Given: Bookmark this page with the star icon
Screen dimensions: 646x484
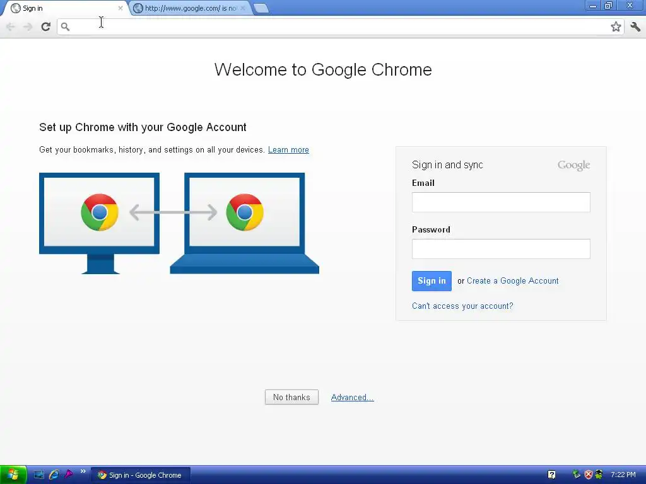Looking at the screenshot, I should [616, 26].
